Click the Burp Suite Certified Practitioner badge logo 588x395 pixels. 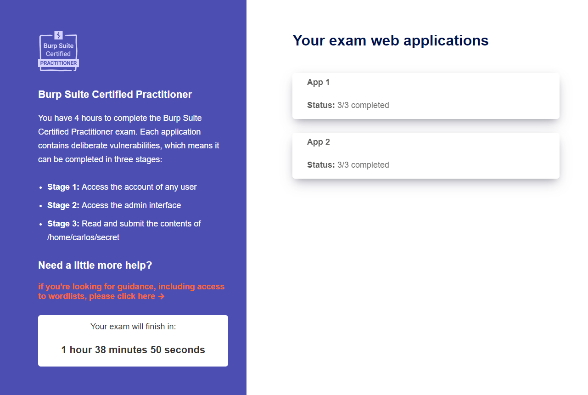(x=58, y=51)
